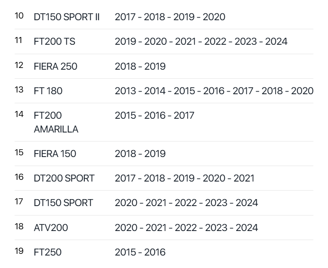Screen dimensions: 328x268
Task: Select the FT200 TS model cell
Action: pos(54,41)
